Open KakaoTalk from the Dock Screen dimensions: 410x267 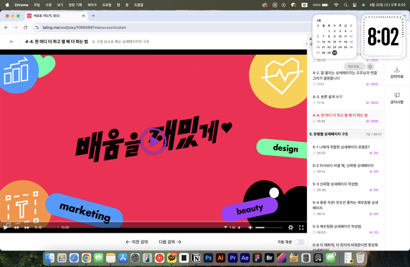pyautogui.click(x=172, y=258)
